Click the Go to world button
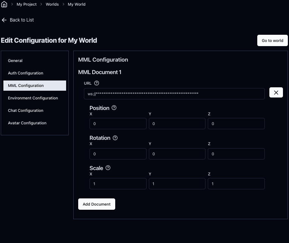 point(272,40)
